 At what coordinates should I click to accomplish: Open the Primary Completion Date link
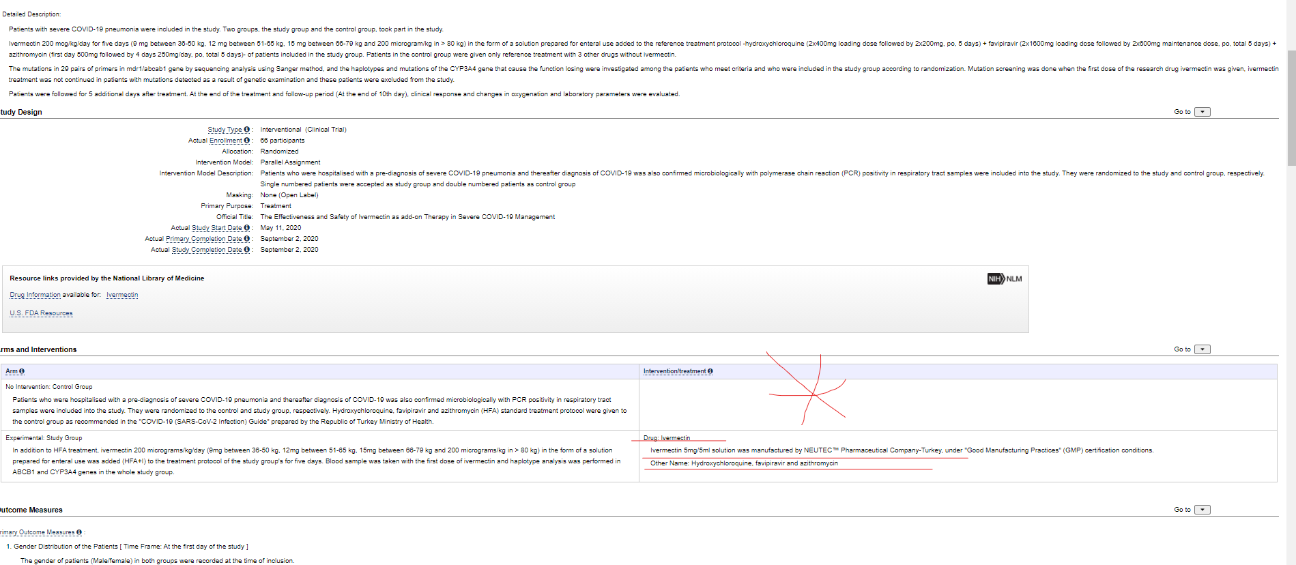(x=204, y=239)
